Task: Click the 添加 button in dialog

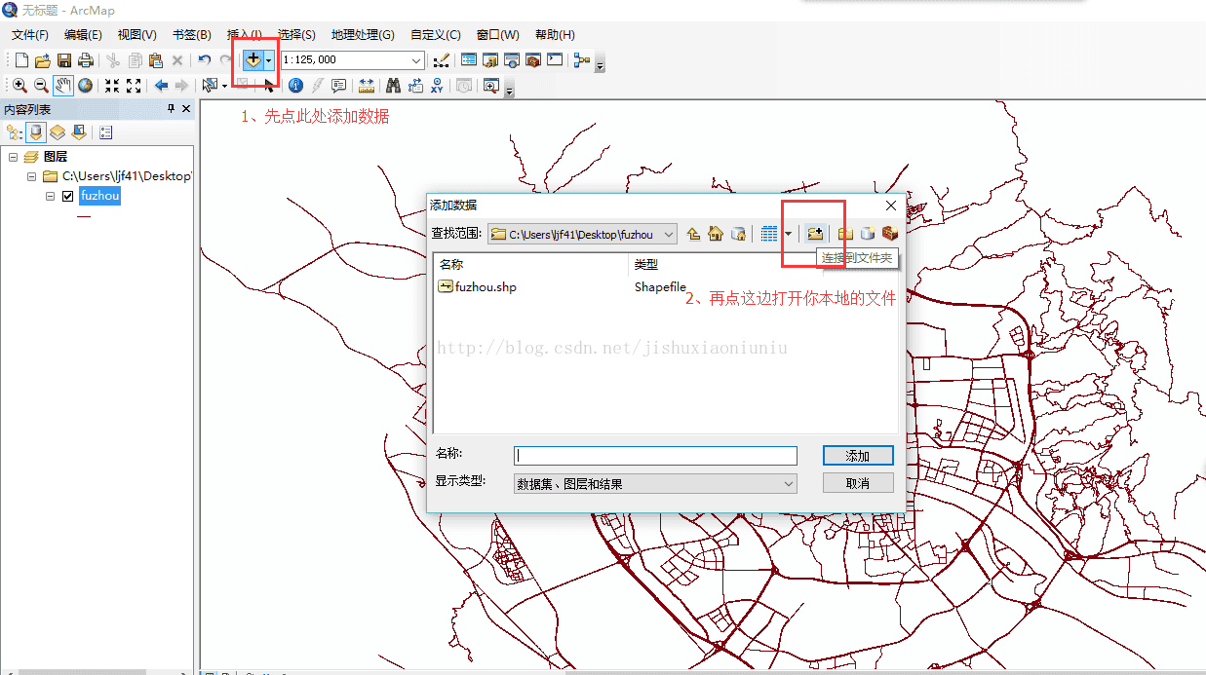Action: pos(858,456)
